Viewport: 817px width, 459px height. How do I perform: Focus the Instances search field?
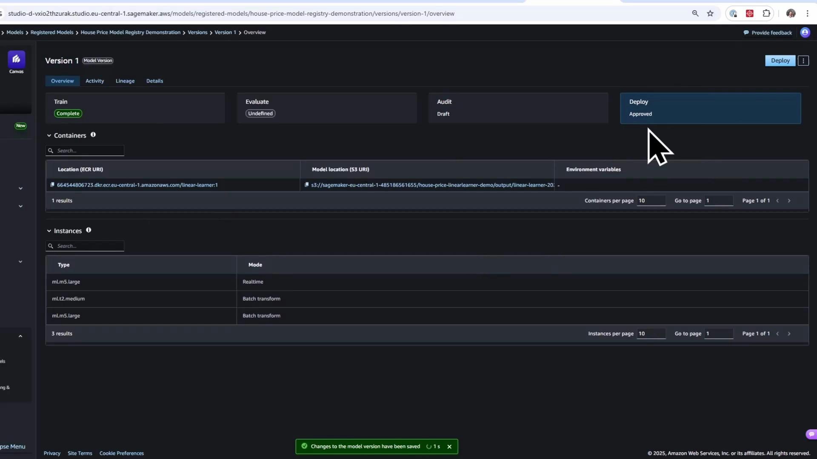click(85, 246)
